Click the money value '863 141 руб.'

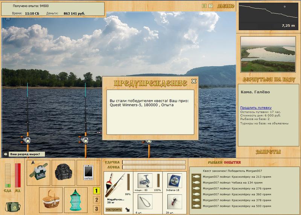(74, 14)
